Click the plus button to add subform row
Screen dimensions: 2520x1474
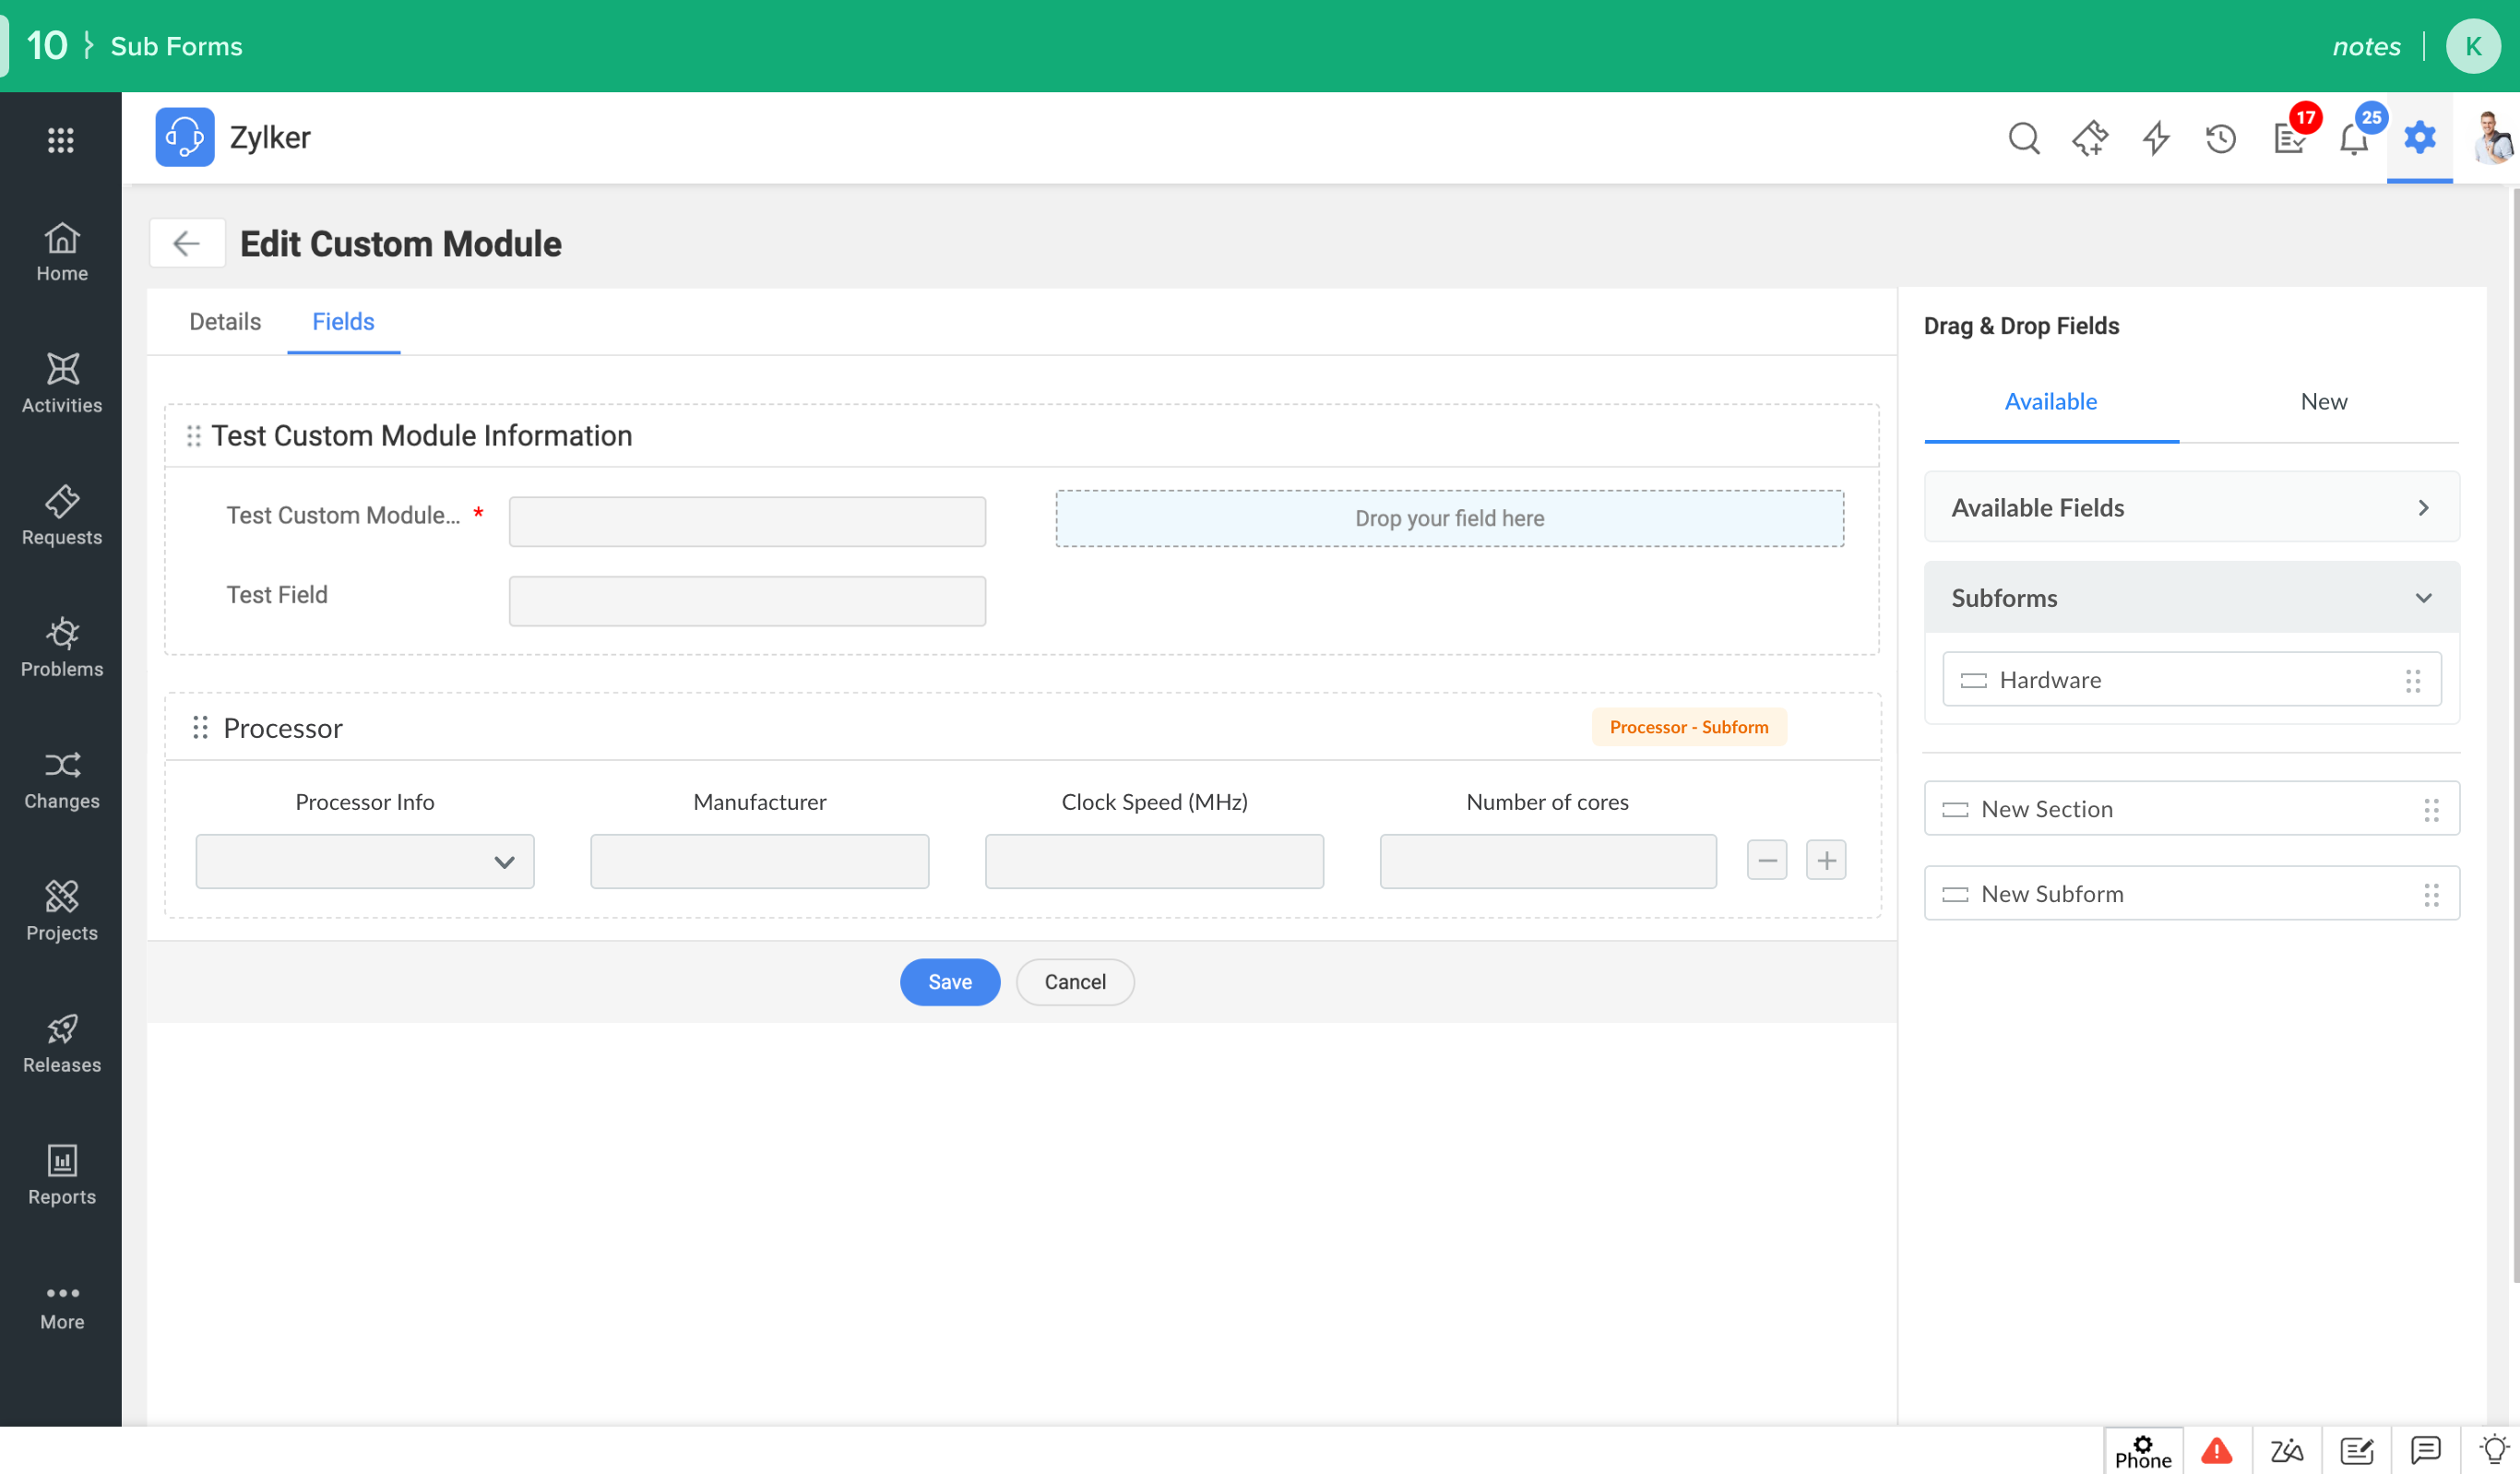(x=1825, y=860)
